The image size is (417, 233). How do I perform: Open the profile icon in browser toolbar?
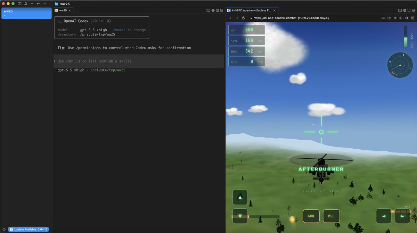tap(401, 18)
